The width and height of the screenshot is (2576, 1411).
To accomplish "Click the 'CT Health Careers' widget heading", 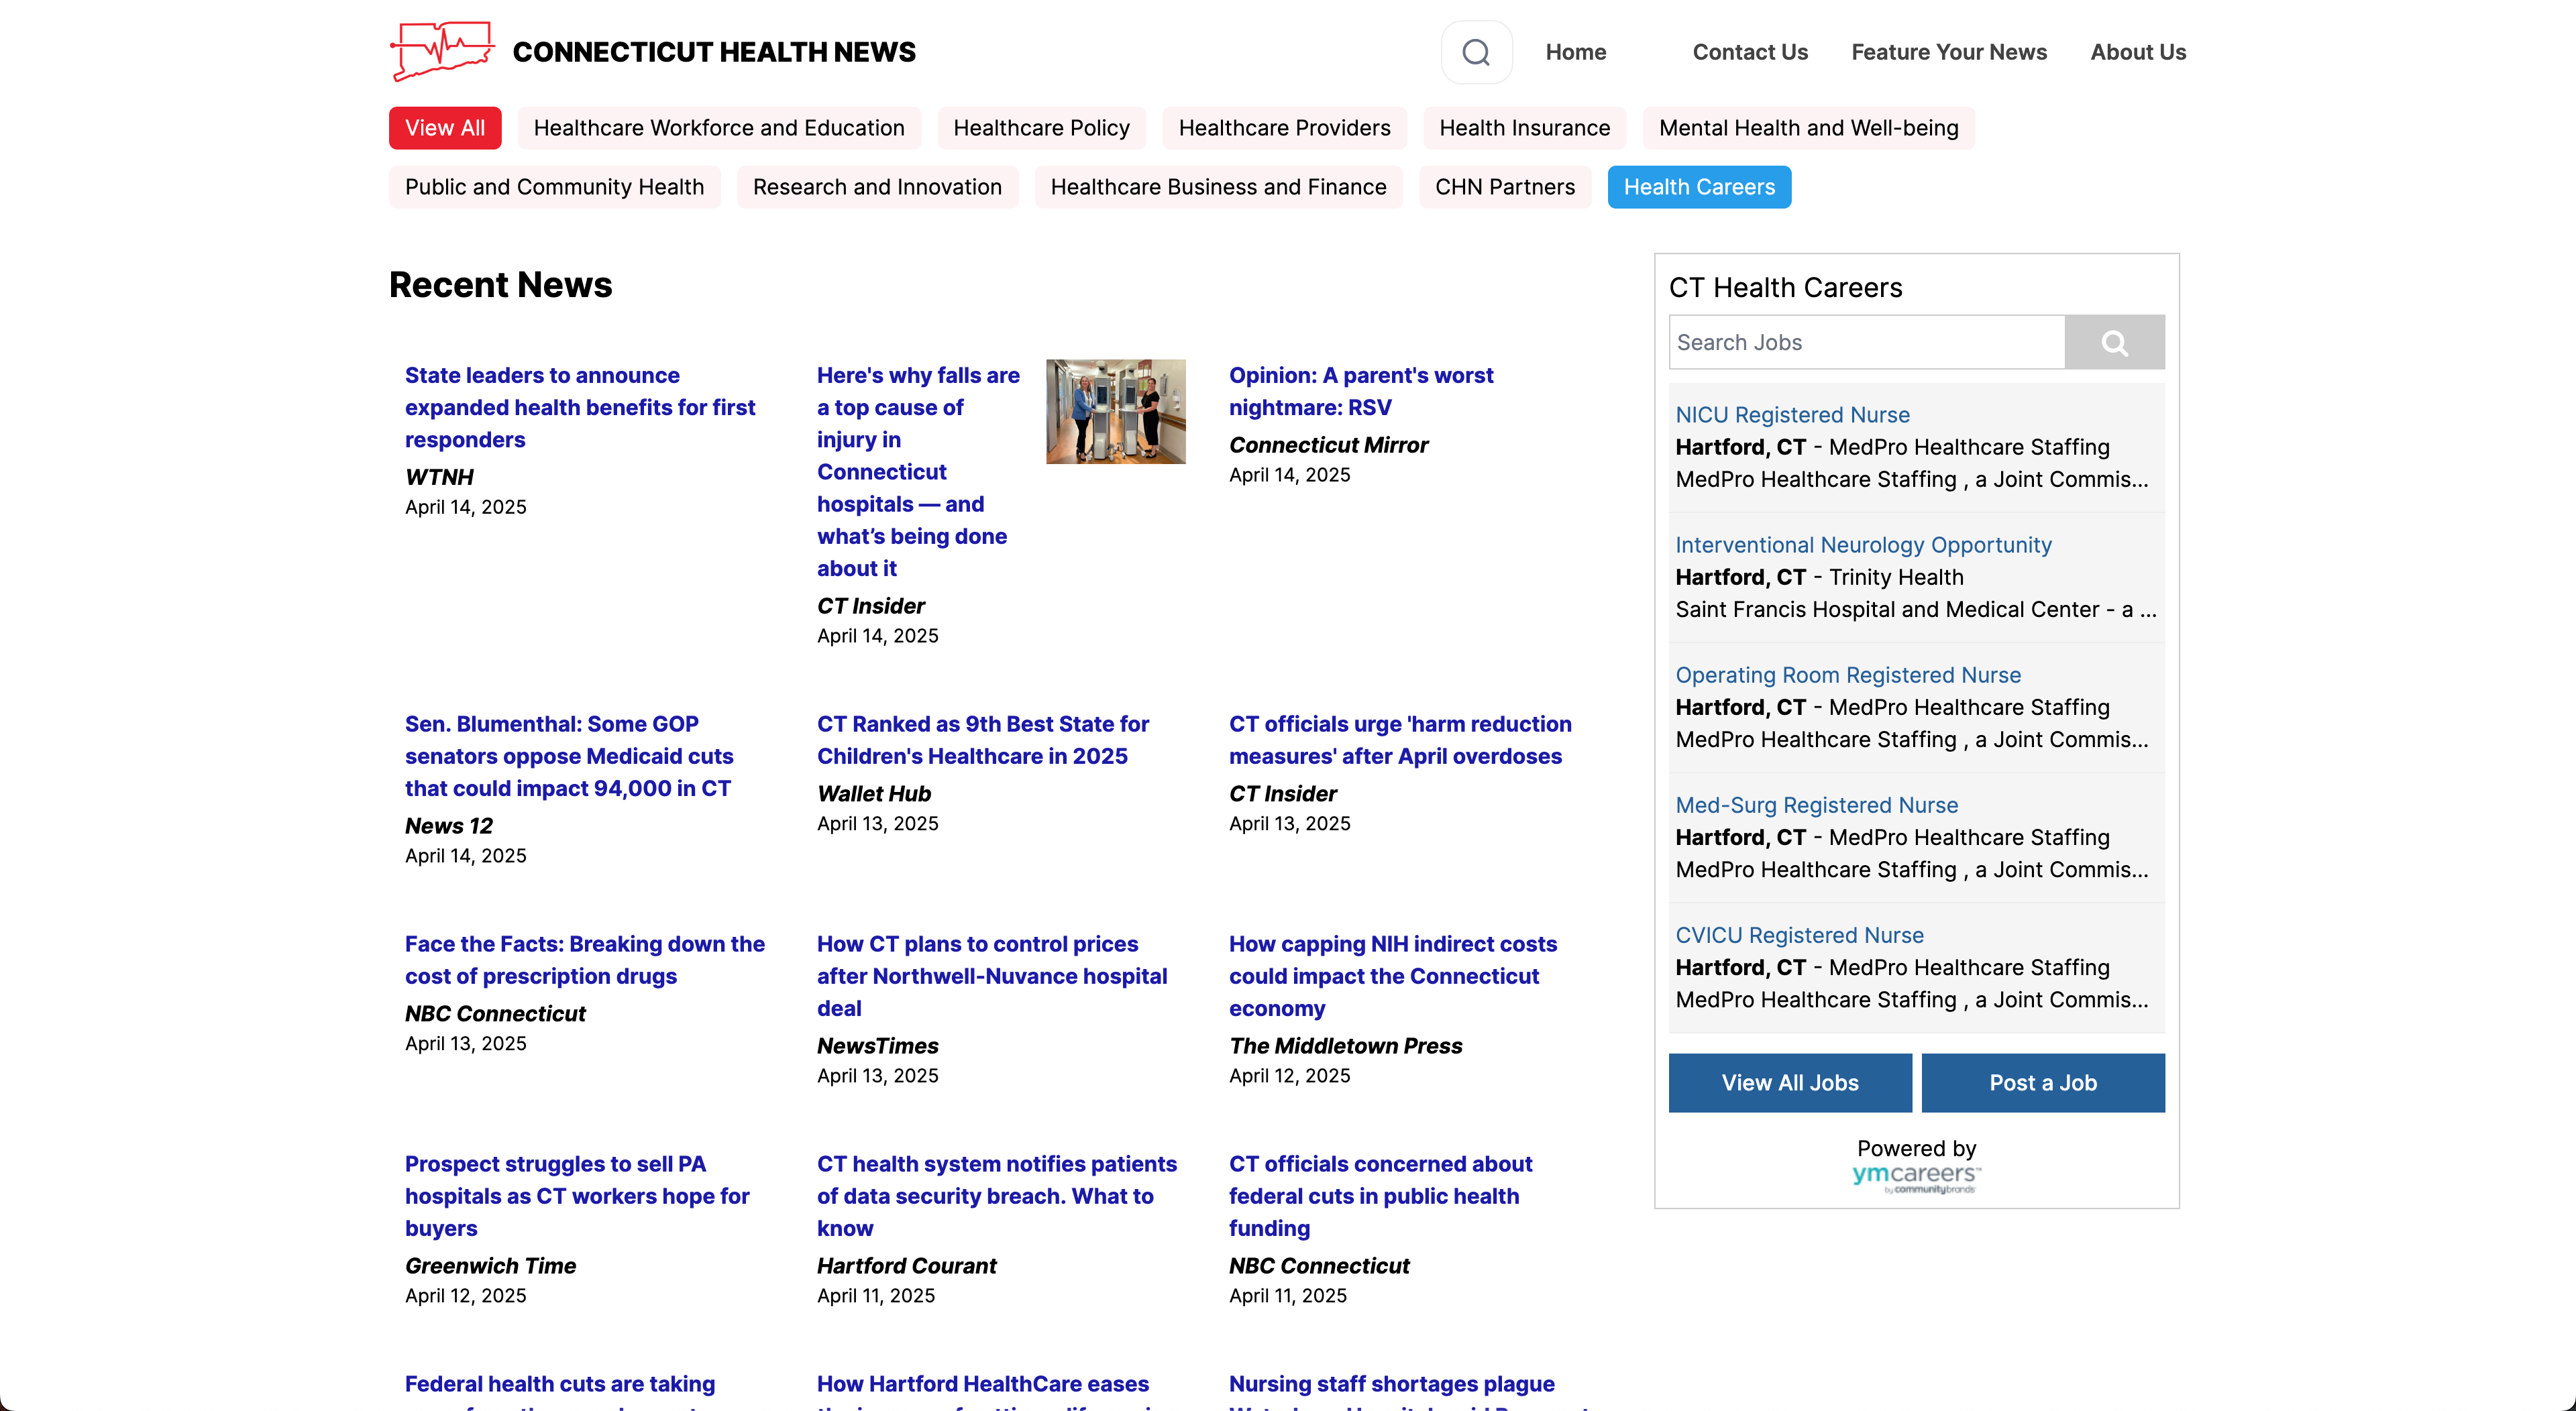I will tap(1785, 288).
